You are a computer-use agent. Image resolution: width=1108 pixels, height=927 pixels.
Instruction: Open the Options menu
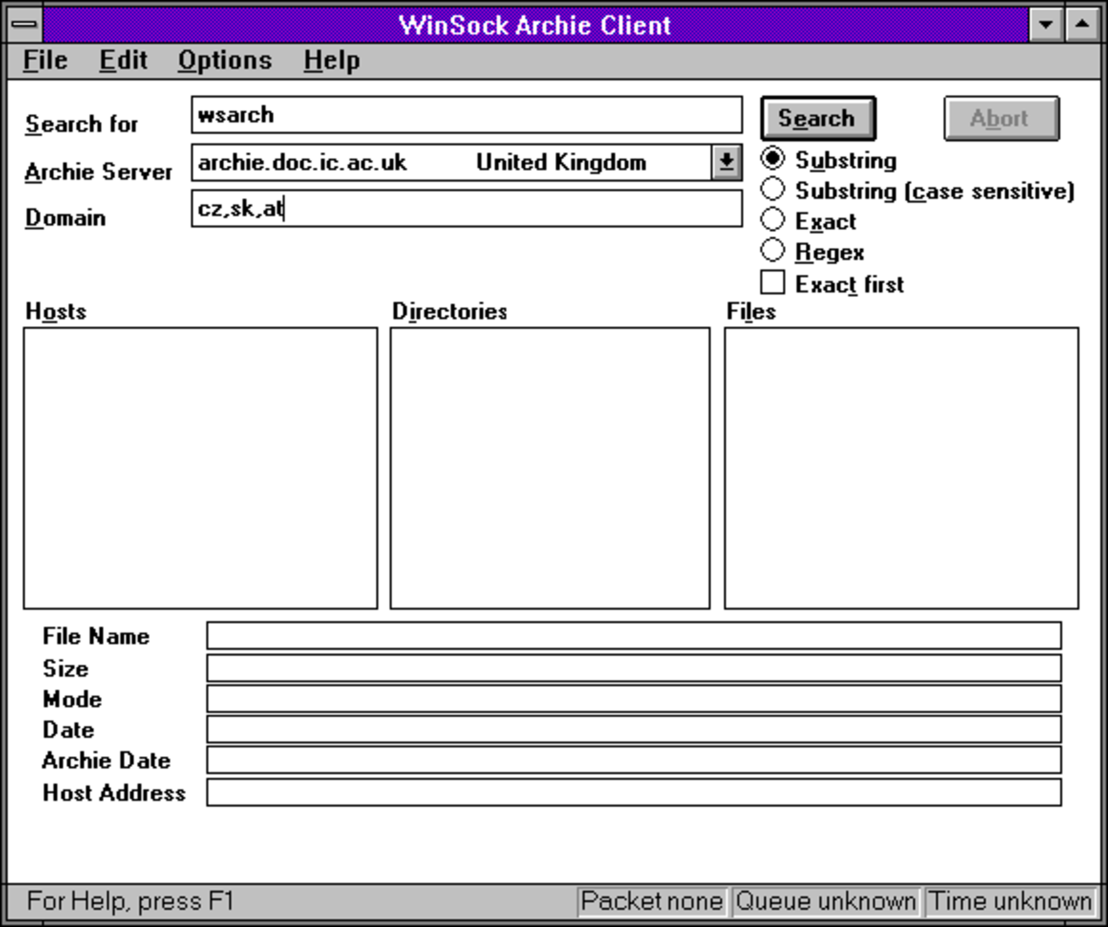(x=225, y=60)
